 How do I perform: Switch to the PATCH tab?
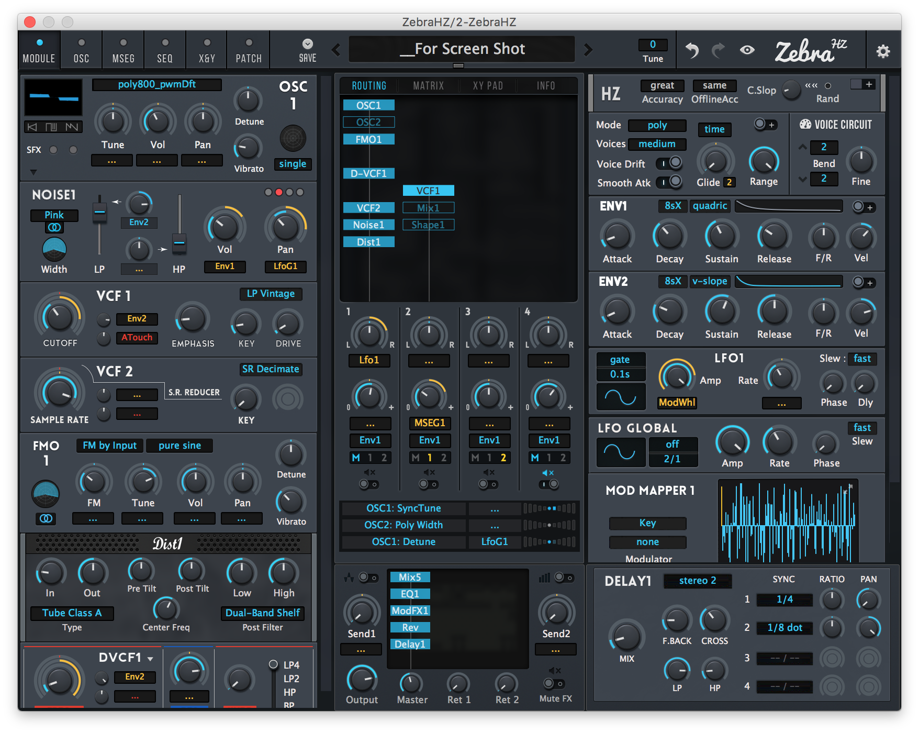point(249,51)
